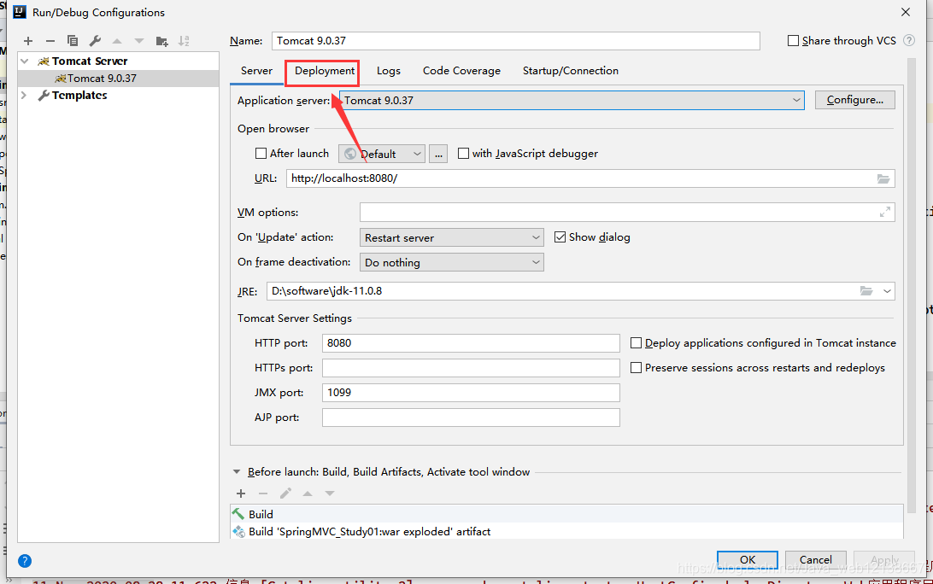
Task: Open Default browser dropdown
Action: (x=382, y=154)
